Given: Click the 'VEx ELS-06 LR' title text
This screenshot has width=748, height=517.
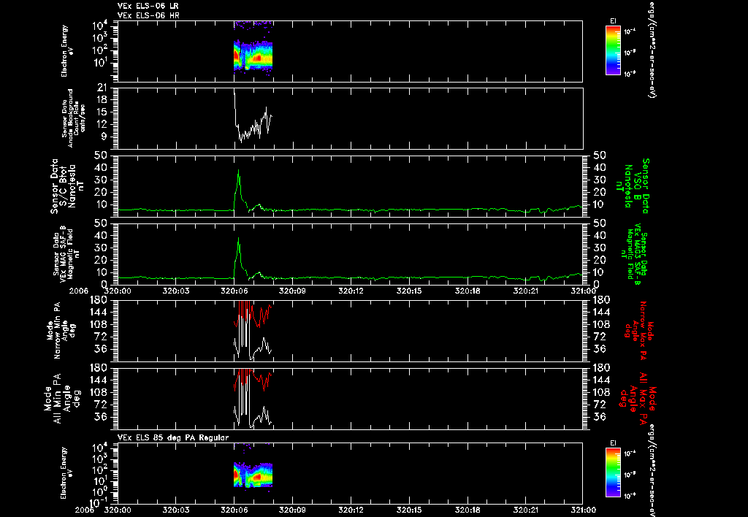Looking at the screenshot, I should (x=148, y=6).
